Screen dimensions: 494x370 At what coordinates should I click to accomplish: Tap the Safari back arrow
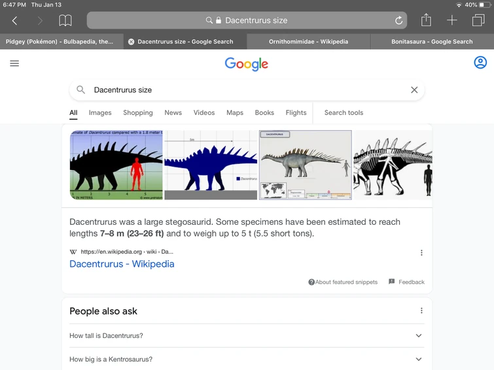point(14,21)
